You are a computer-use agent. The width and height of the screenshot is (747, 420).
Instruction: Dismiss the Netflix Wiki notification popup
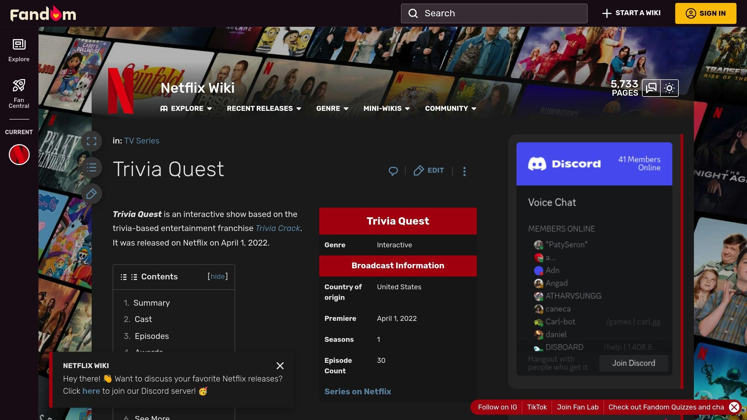click(280, 366)
